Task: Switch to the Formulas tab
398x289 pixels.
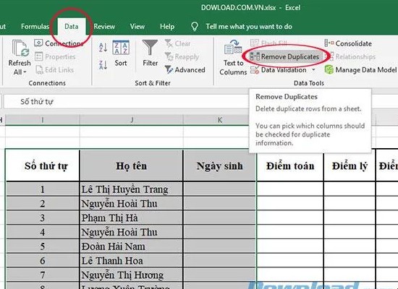Action: [x=35, y=26]
